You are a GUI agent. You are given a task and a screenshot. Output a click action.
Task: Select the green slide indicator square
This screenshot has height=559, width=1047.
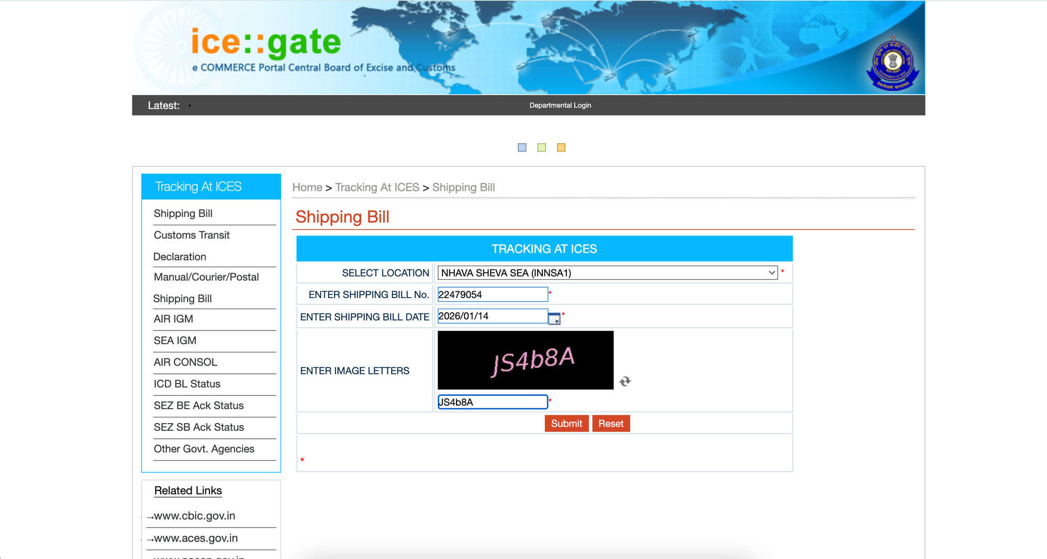[x=542, y=147]
